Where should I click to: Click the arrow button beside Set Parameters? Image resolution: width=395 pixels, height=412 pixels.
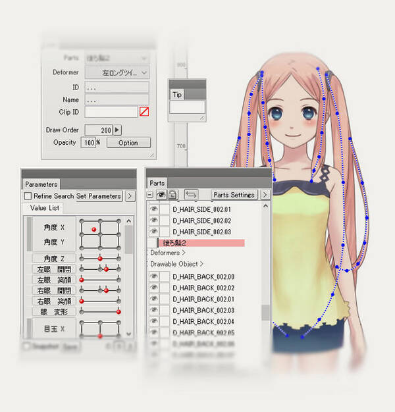pyautogui.click(x=130, y=196)
